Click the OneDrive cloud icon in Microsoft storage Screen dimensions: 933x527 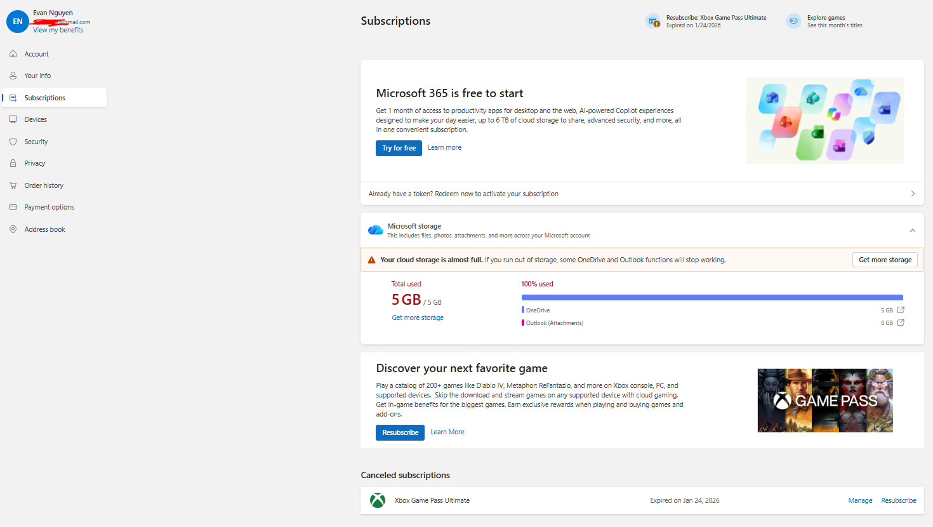point(376,230)
